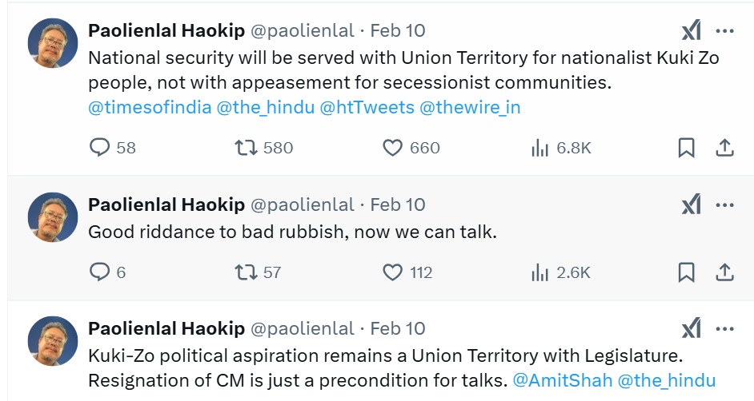This screenshot has height=401, width=754.
Task: Open the @thewire_in mention link
Action: [469, 107]
